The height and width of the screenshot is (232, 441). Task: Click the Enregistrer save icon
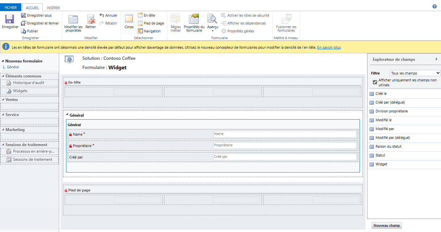[x=10, y=20]
